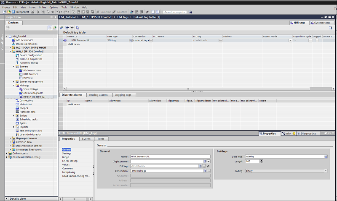The height and width of the screenshot is (201, 337).
Task: Collapse the HMI_1 [TP1500 Comfort] node
Action: [10, 52]
